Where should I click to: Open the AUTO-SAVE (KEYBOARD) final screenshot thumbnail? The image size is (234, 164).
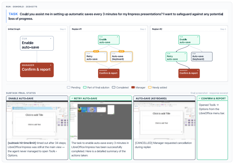(x=164, y=120)
